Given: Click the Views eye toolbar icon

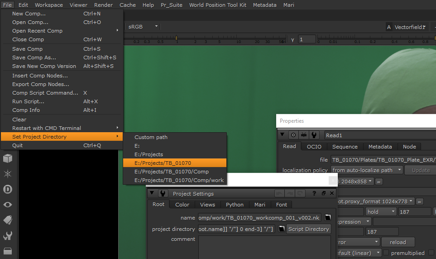Looking at the screenshot, I should 8,205.
